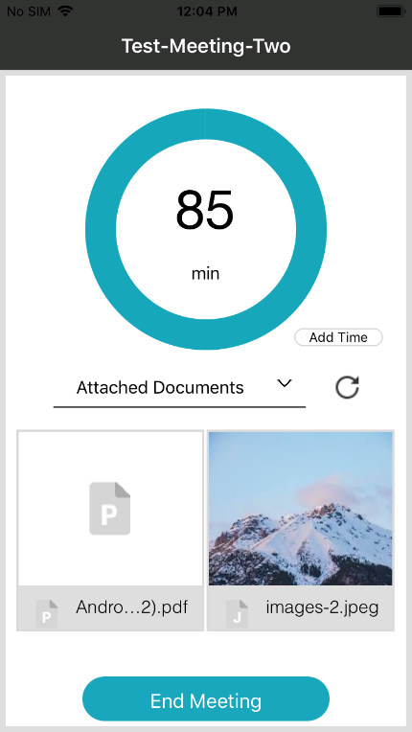412x732 pixels.
Task: Tap the battery status icon
Action: coord(391,11)
